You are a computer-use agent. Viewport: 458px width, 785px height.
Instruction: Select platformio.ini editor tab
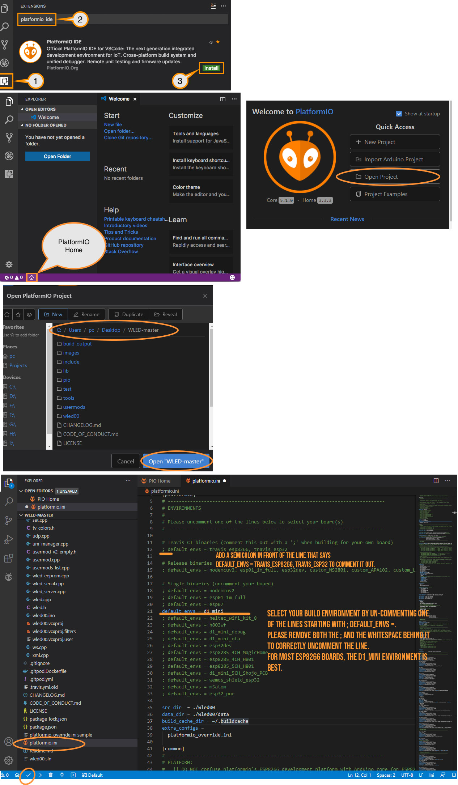point(206,481)
